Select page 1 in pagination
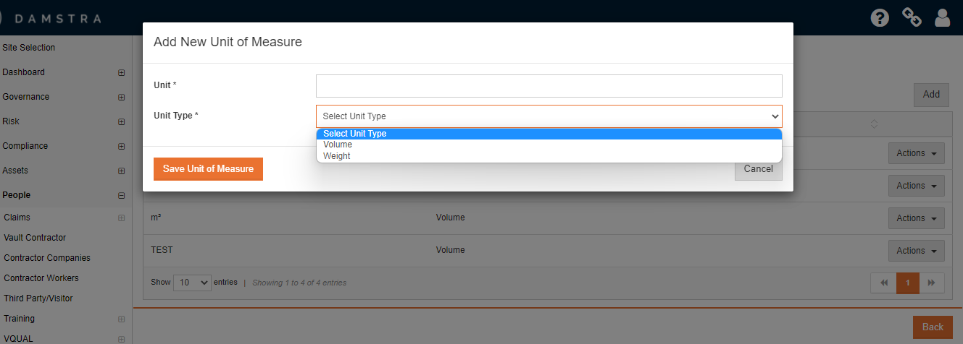 (x=908, y=283)
